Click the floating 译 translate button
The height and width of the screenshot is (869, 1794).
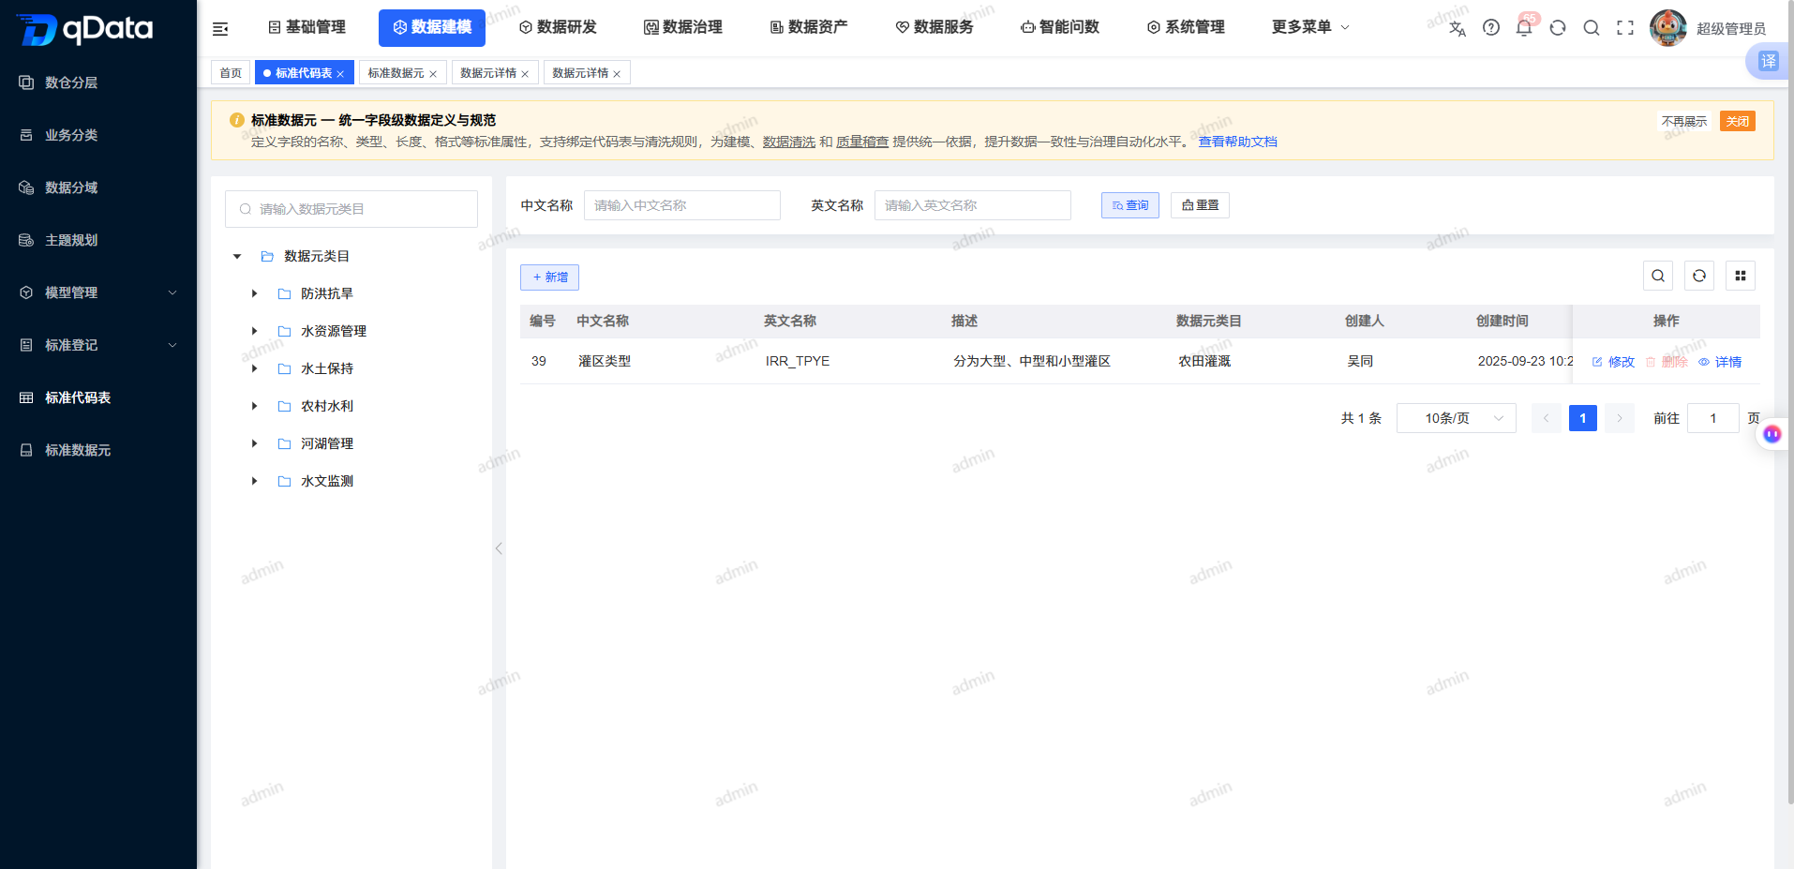click(1769, 62)
